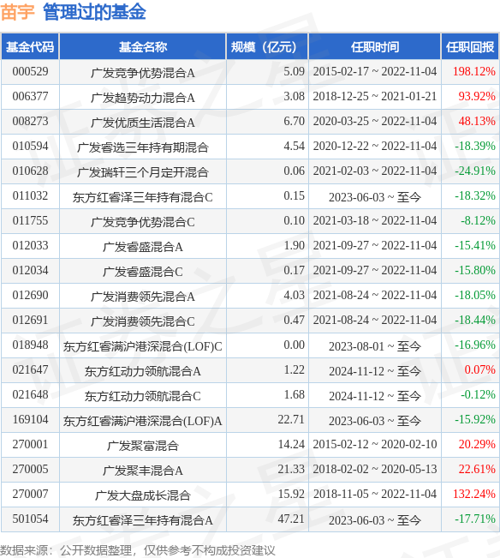Screen dimensions: 500x558
Task: Select fund name 广发睿选三年持有期混合
Action: point(142,147)
